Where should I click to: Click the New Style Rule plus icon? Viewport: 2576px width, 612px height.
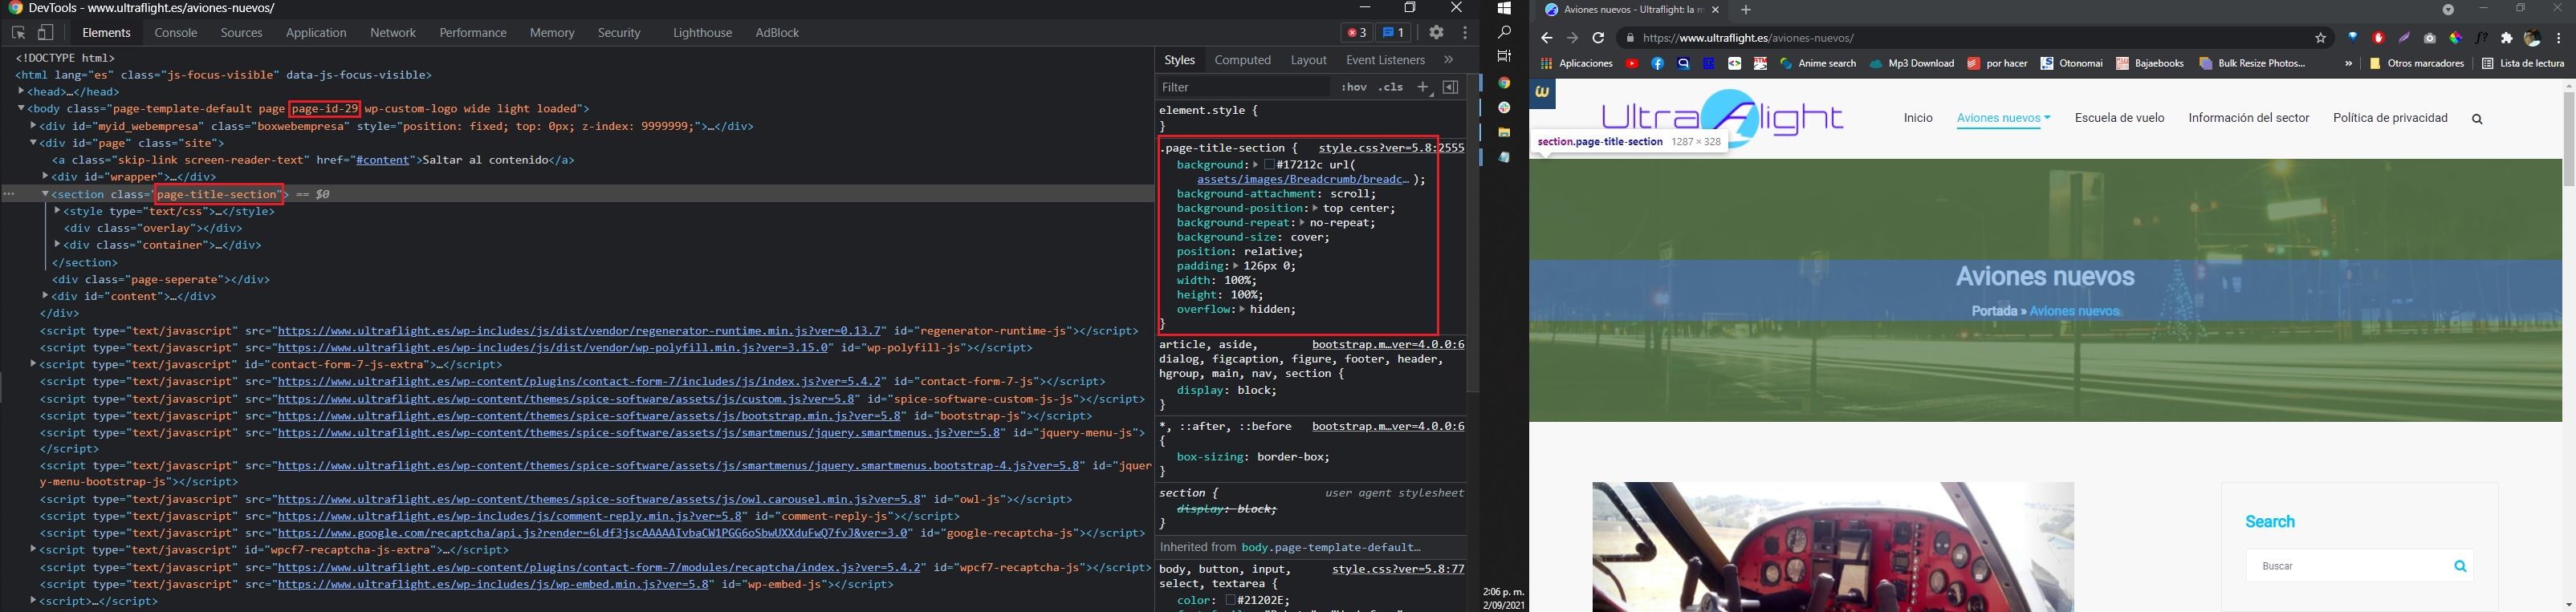1424,88
